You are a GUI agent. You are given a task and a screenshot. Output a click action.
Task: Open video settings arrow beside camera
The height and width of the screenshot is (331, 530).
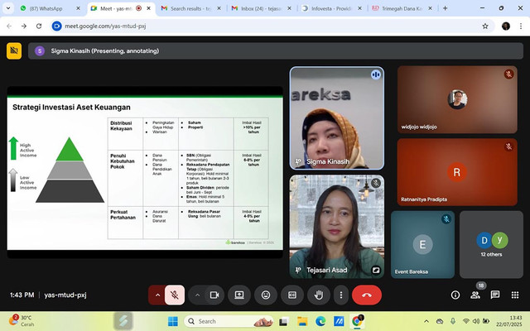(197, 295)
